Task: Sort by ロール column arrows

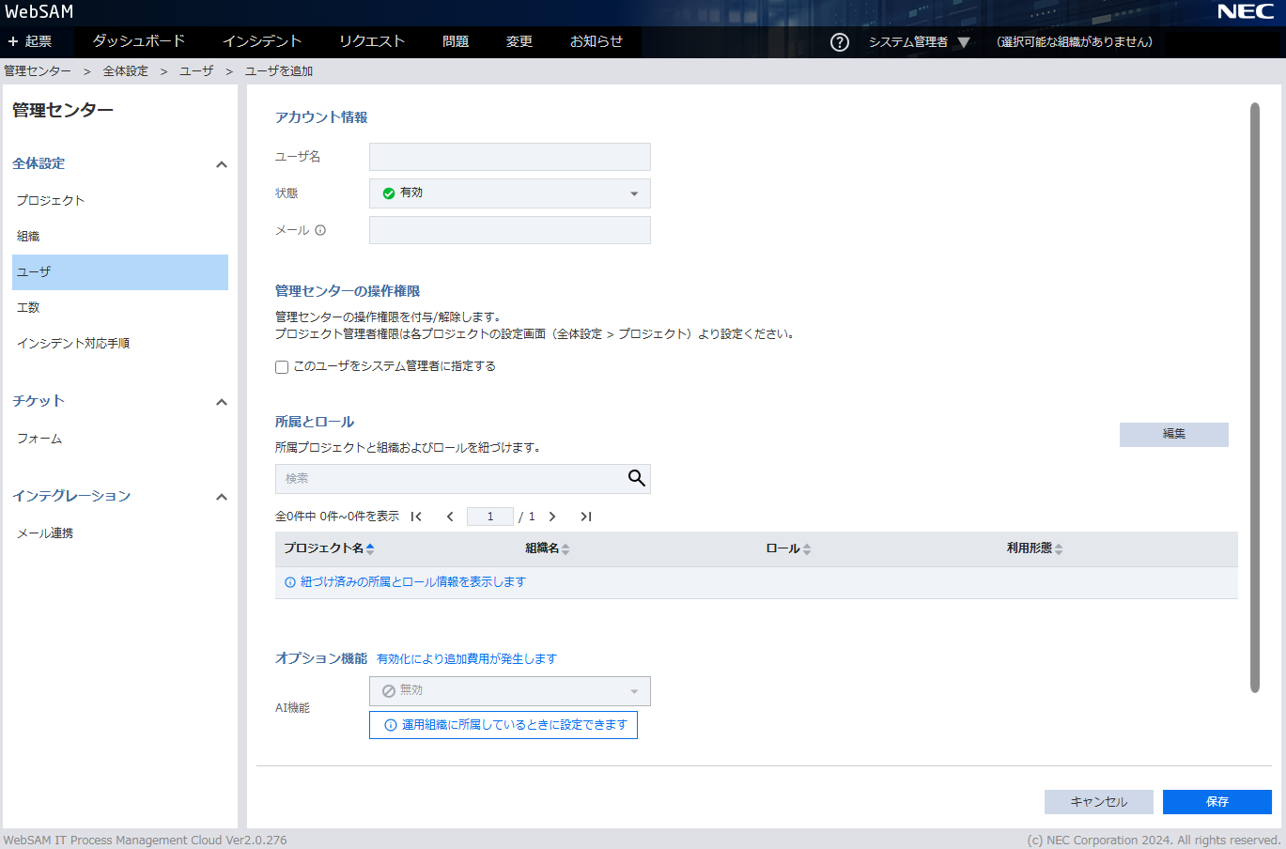Action: 807,548
